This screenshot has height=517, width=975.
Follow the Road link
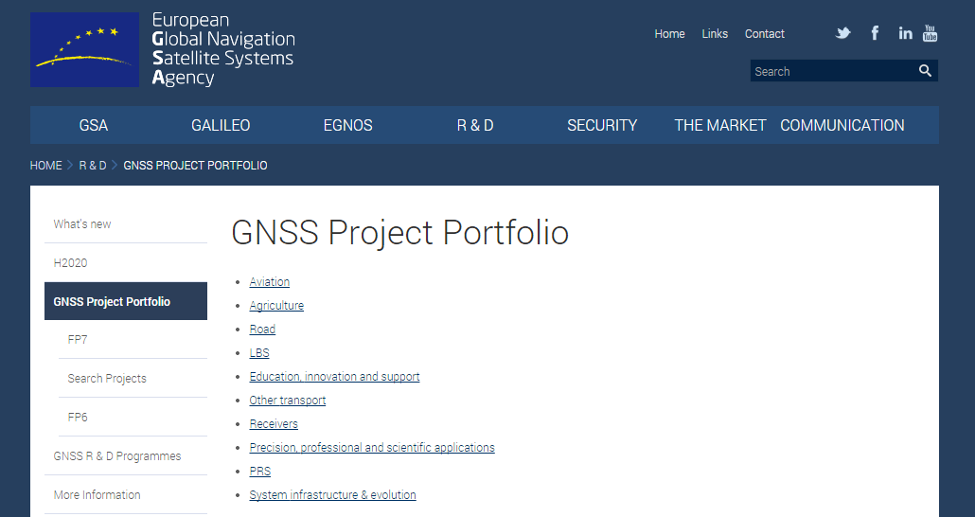point(262,330)
